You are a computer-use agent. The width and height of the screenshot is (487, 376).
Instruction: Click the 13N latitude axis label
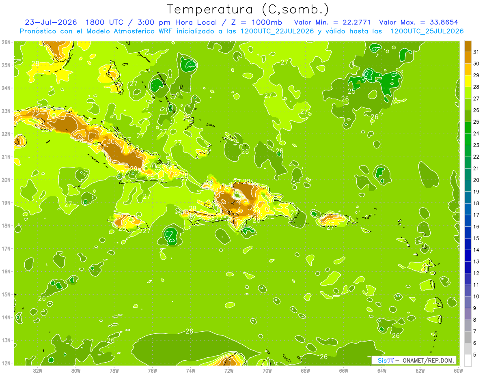(x=6, y=340)
